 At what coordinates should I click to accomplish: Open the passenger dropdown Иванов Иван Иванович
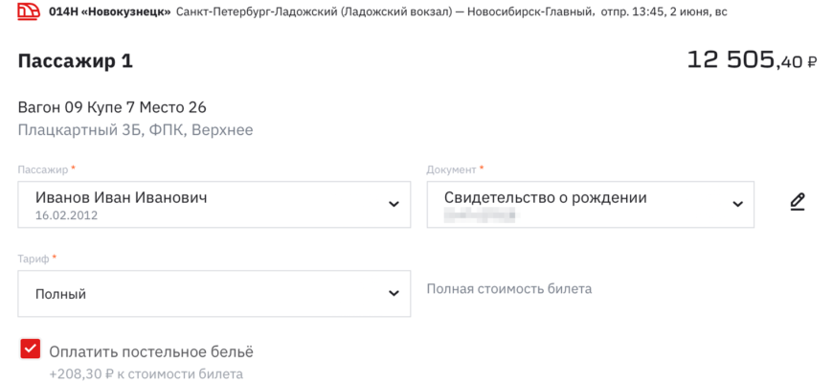point(214,205)
